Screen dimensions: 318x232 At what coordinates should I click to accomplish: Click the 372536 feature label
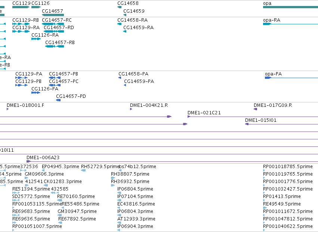(x=29, y=167)
